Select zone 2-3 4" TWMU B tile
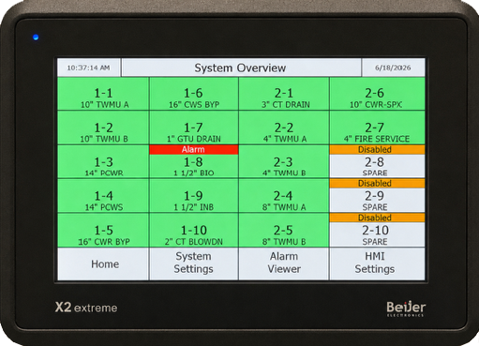The height and width of the screenshot is (346, 479). click(x=284, y=161)
